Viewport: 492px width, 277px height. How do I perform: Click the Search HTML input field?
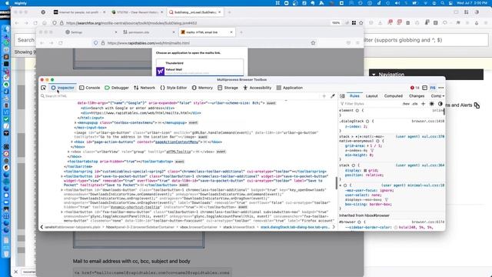click(181, 96)
